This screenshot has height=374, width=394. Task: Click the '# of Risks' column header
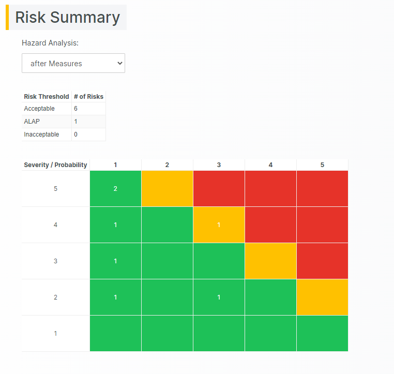(x=88, y=96)
